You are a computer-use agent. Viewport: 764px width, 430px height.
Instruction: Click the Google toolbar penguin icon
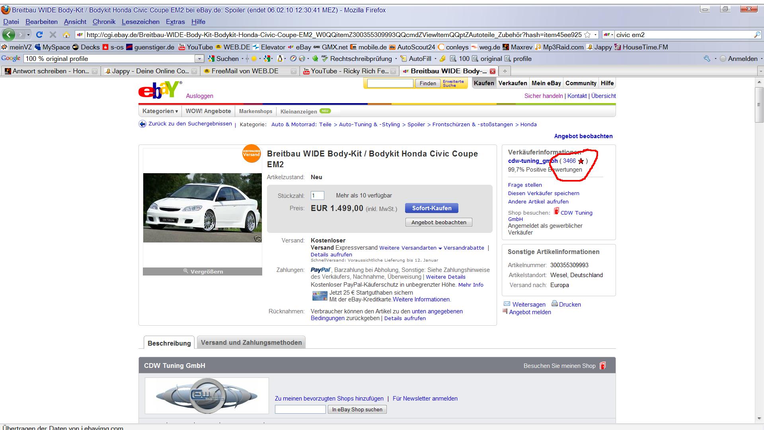click(x=280, y=59)
